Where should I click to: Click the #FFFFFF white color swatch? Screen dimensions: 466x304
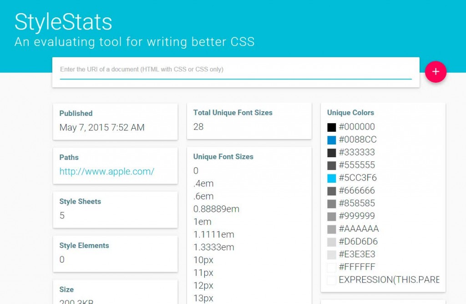coord(332,267)
